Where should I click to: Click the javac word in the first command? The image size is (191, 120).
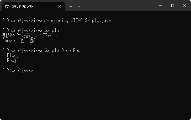(x=40, y=20)
